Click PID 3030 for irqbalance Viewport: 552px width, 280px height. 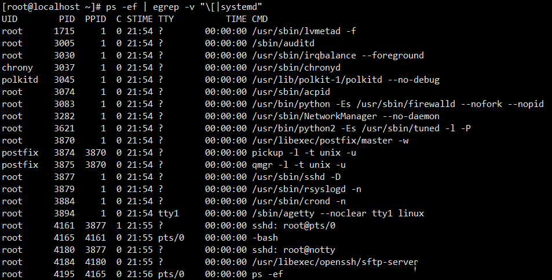[64, 56]
